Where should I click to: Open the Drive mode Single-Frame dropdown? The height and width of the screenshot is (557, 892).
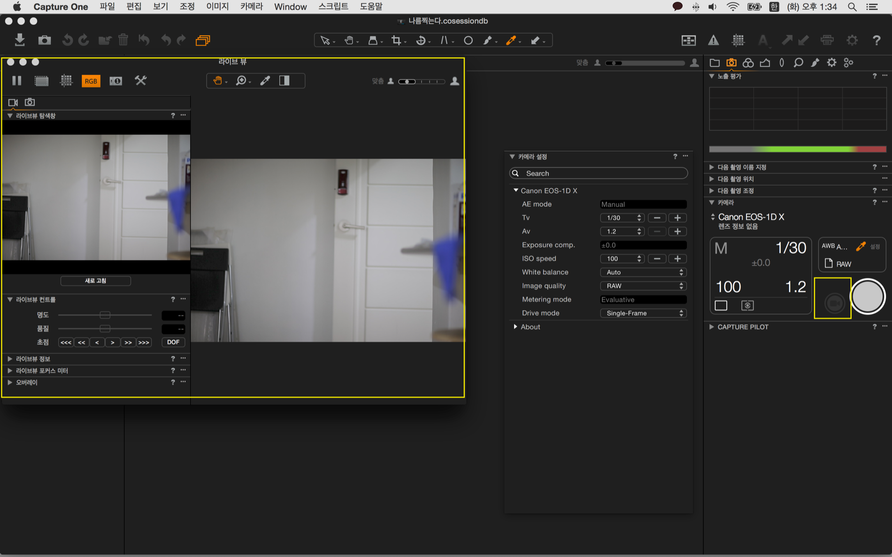pyautogui.click(x=643, y=313)
